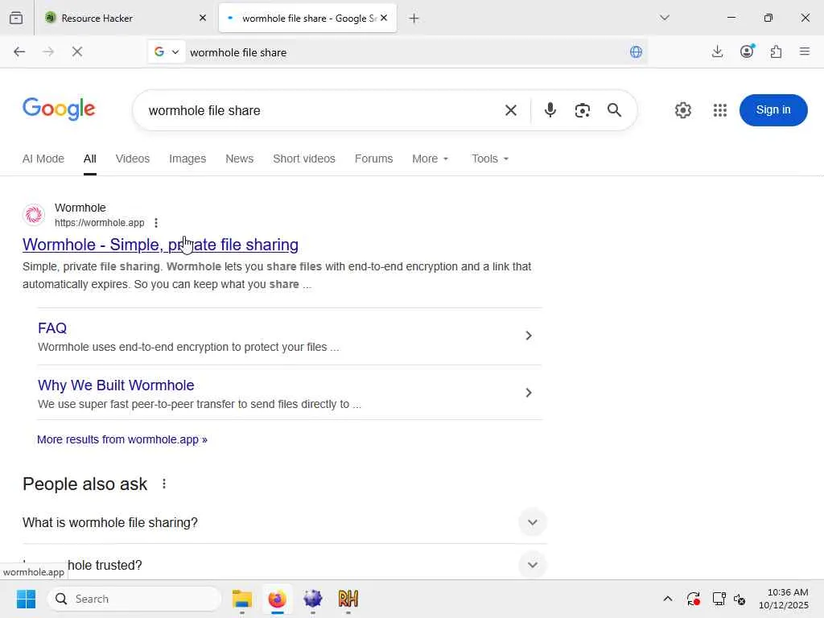Switch to the News results tab
Viewport: 824px width, 618px height.
(240, 159)
